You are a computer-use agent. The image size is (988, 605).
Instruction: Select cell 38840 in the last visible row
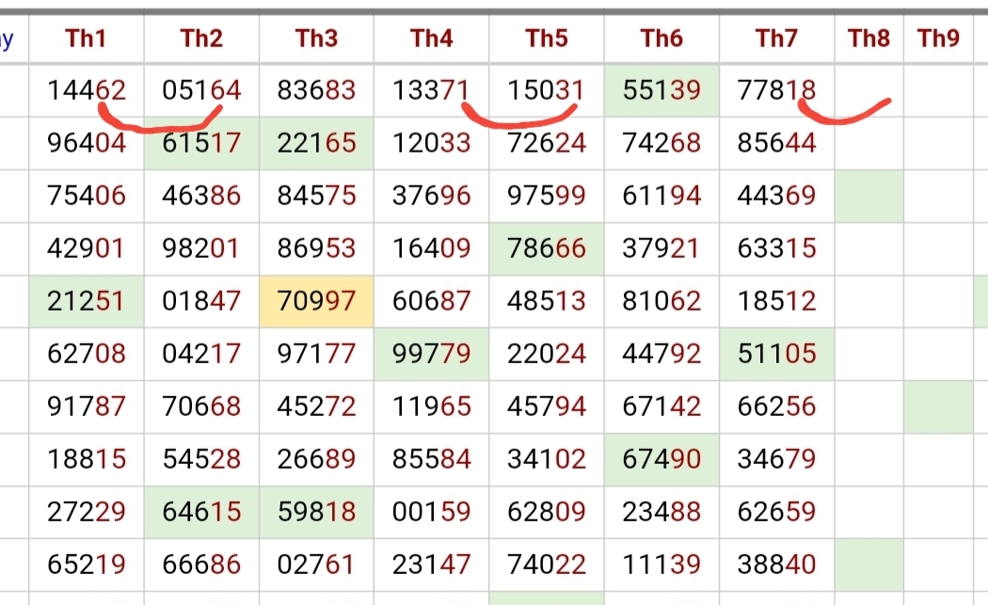[777, 564]
